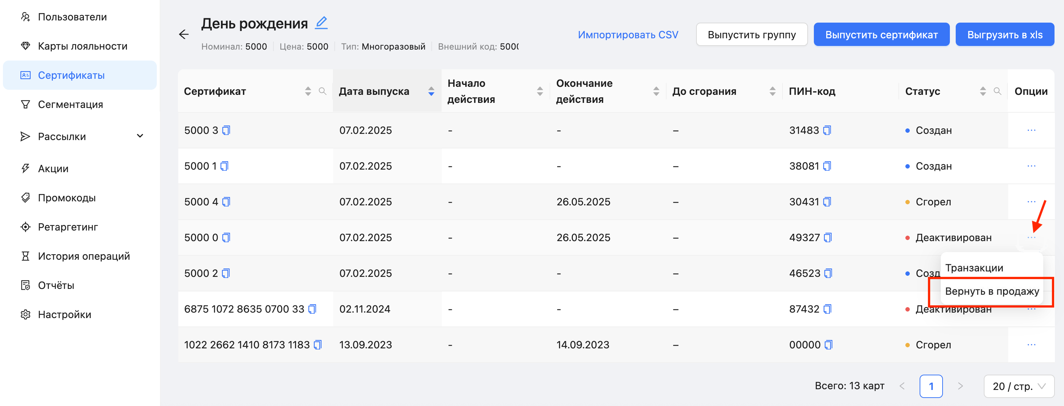Copy certificate 6875 1072 8635 0700 33
This screenshot has height=406, width=1064.
(x=313, y=309)
